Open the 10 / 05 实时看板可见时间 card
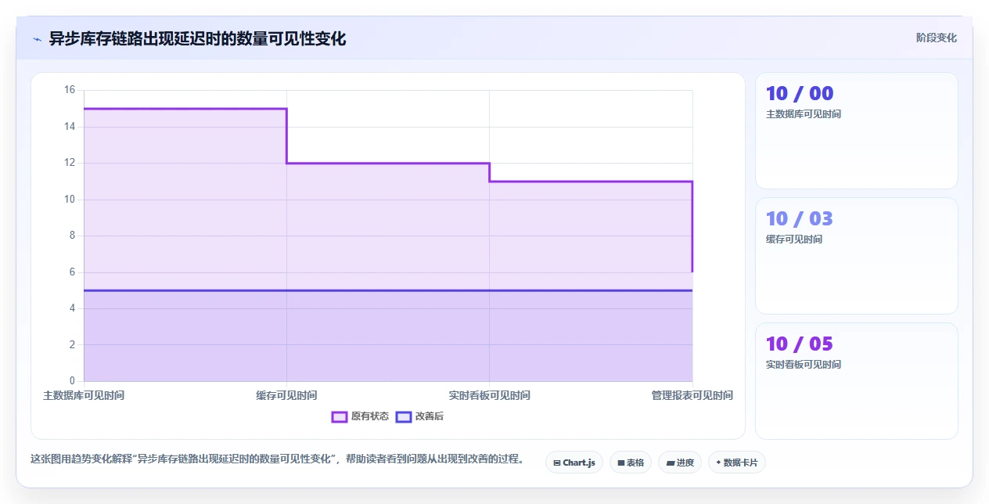Image resolution: width=989 pixels, height=504 pixels. click(856, 381)
